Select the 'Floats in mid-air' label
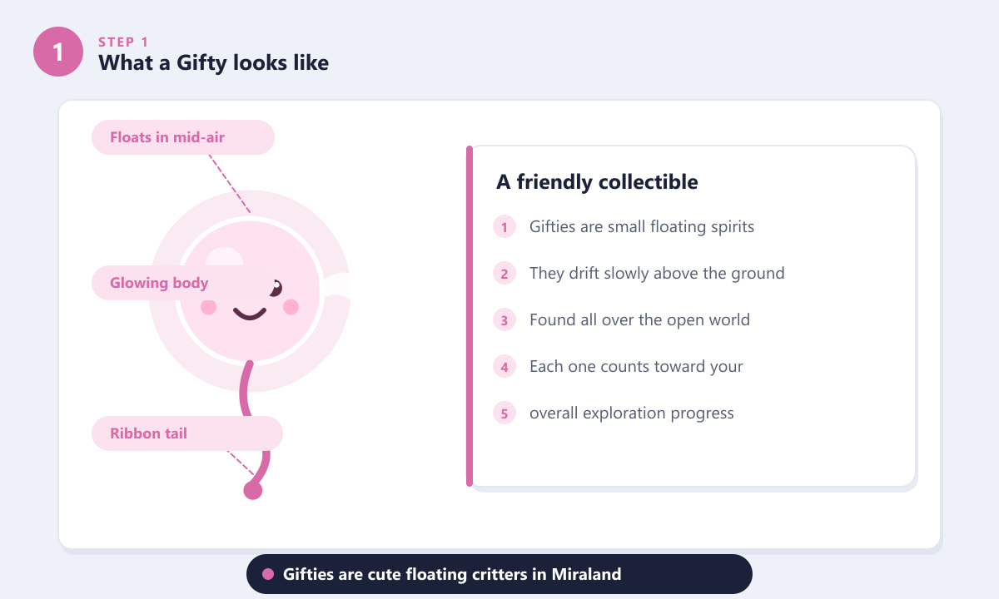The image size is (999, 599). point(183,137)
